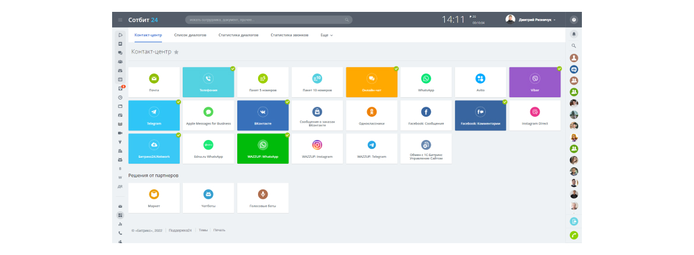Open the ДЯ item in left sidebar
This screenshot has width=694, height=255.
click(120, 186)
